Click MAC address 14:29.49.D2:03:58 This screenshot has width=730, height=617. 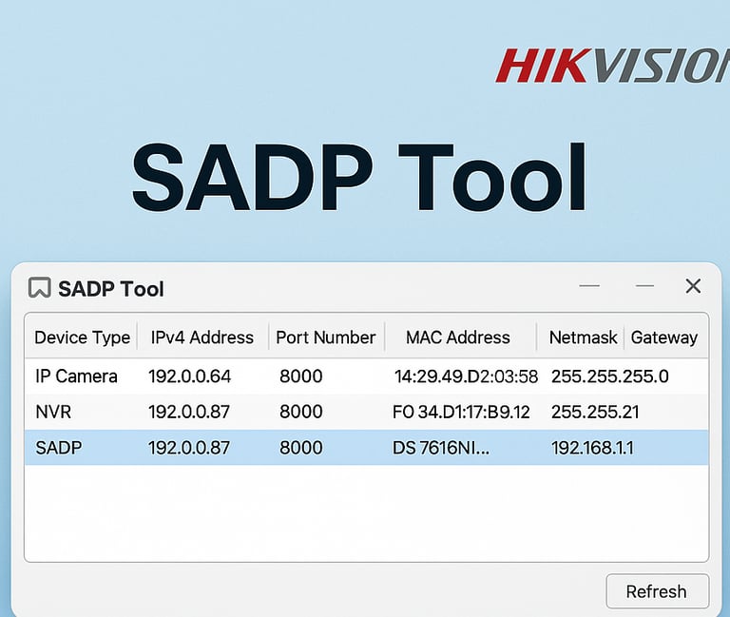coord(466,376)
